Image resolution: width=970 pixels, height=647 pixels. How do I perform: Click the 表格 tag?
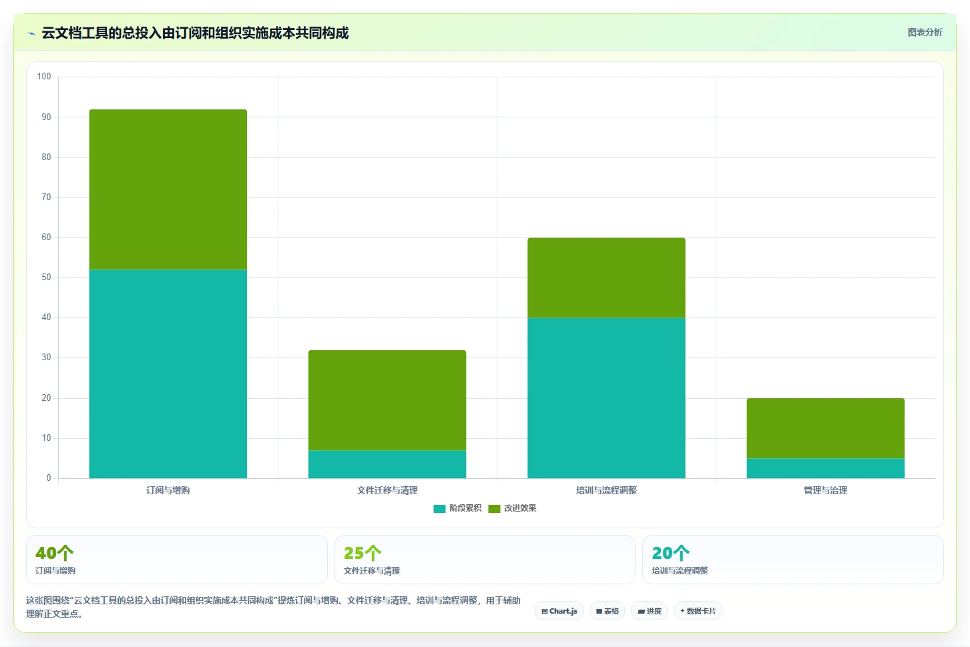pyautogui.click(x=608, y=611)
